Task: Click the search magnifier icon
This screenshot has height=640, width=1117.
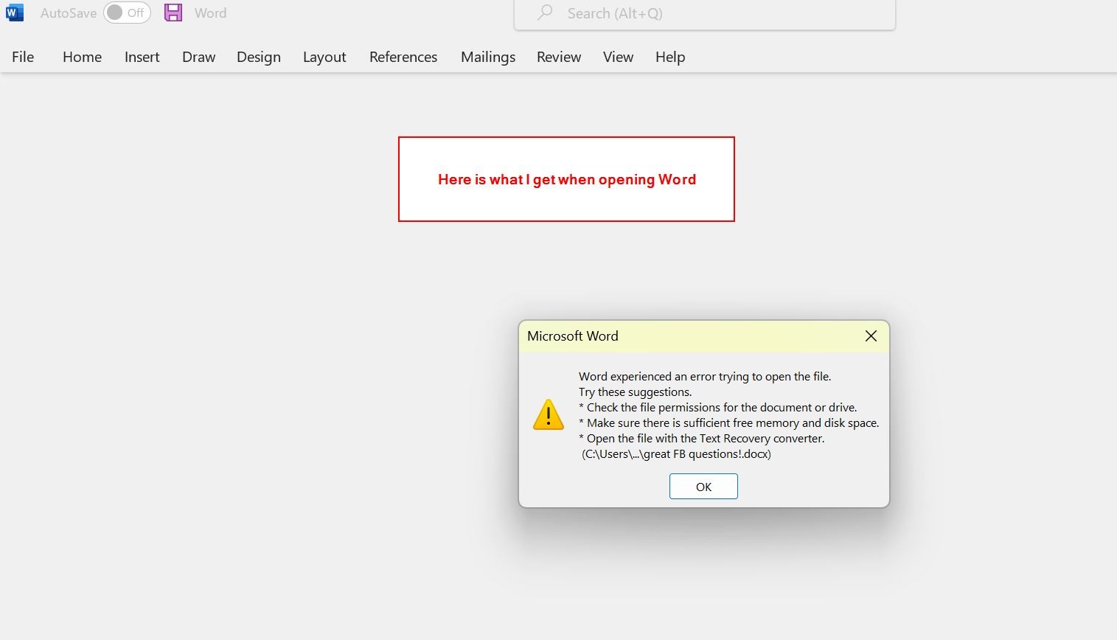Action: (545, 13)
